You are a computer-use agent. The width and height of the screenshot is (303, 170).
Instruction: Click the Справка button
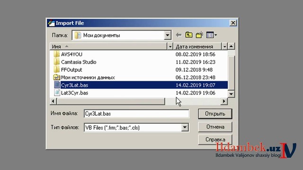(215, 139)
